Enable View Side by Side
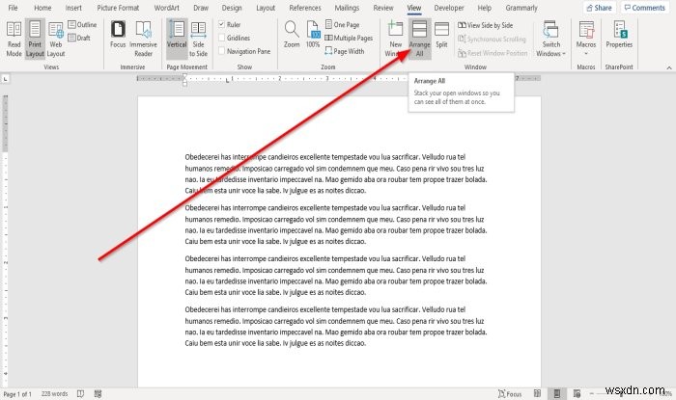 click(486, 25)
